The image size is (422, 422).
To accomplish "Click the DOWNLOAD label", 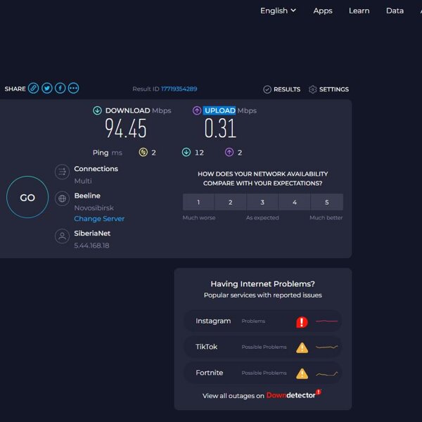I will tap(127, 110).
